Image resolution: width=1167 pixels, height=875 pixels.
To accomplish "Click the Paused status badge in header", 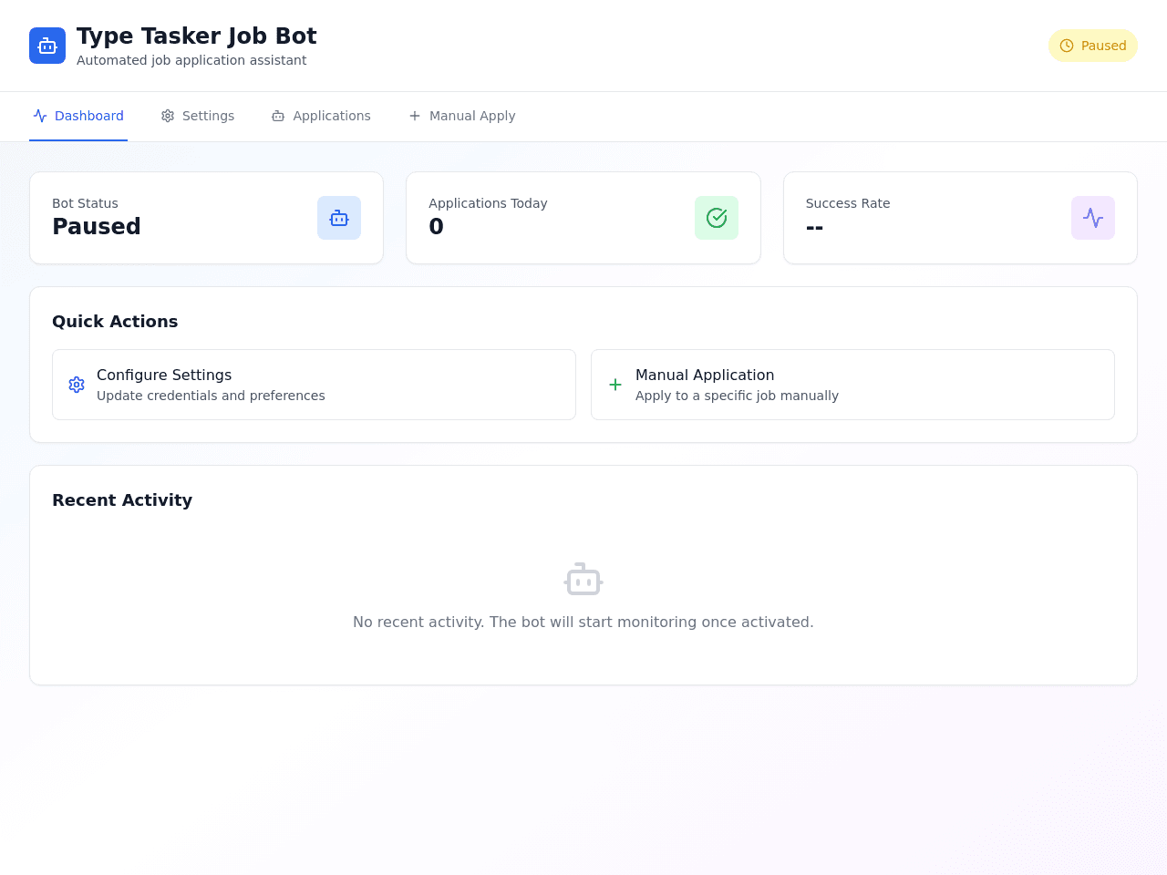I will [1092, 46].
